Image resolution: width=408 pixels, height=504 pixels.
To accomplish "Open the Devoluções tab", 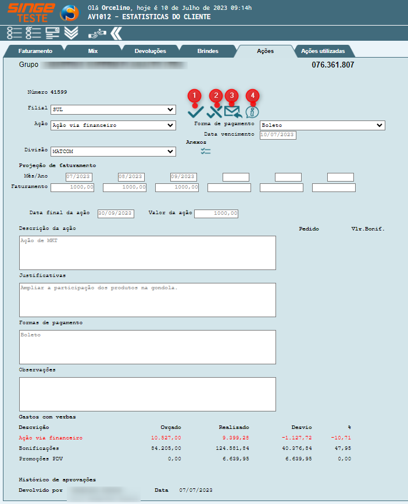I will click(x=150, y=51).
